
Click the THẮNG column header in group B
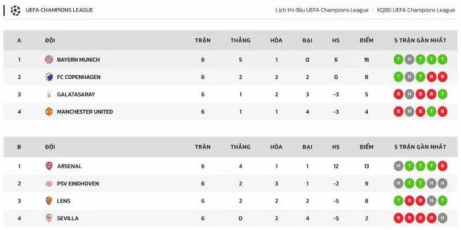pos(240,147)
